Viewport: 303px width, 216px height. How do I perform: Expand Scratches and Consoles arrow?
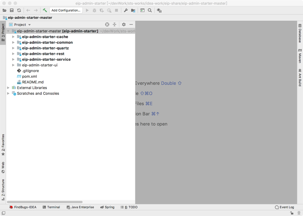[x=8, y=93]
